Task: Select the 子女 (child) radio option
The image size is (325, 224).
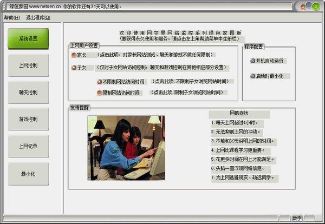Action: (74, 68)
